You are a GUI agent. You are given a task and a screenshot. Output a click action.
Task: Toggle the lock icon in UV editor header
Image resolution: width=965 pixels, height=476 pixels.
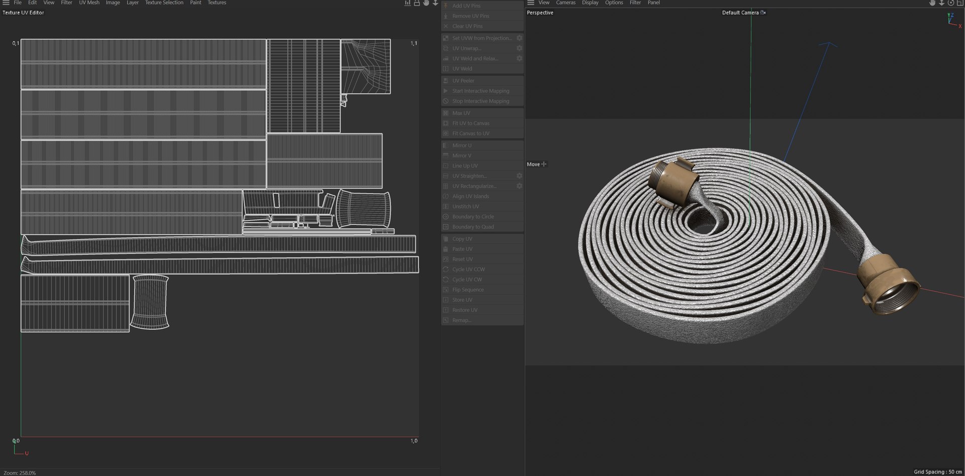coord(417,3)
